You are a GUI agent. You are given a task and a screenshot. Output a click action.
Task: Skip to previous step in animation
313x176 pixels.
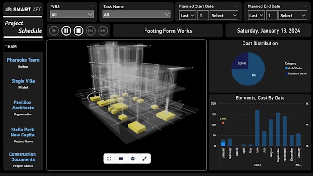[x=91, y=31]
